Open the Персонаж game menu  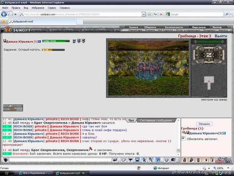pyautogui.click(x=199, y=27)
